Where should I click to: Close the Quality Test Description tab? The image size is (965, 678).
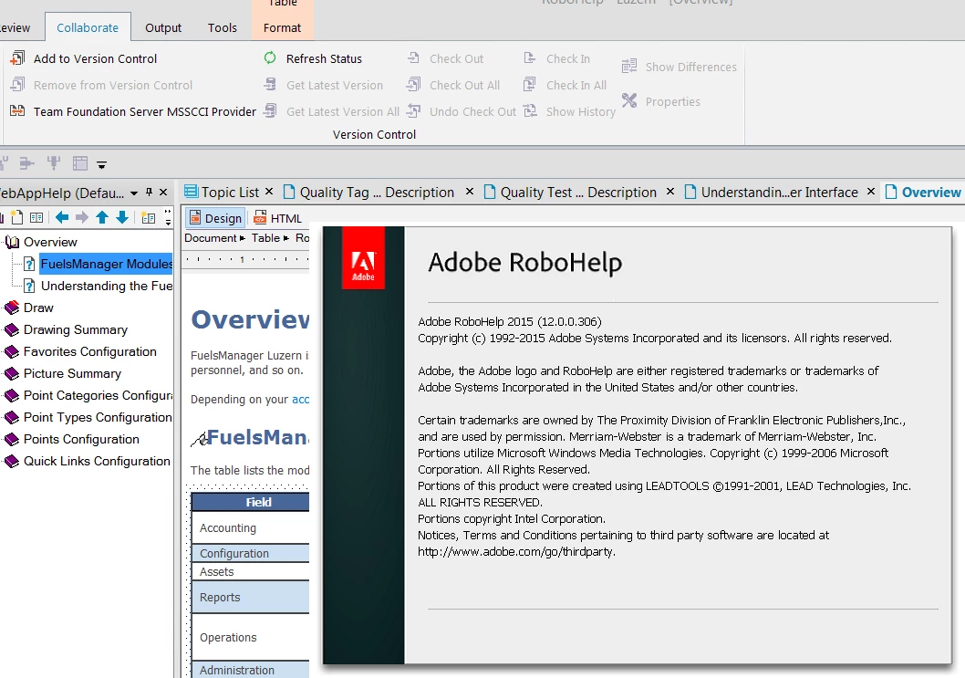click(x=670, y=192)
